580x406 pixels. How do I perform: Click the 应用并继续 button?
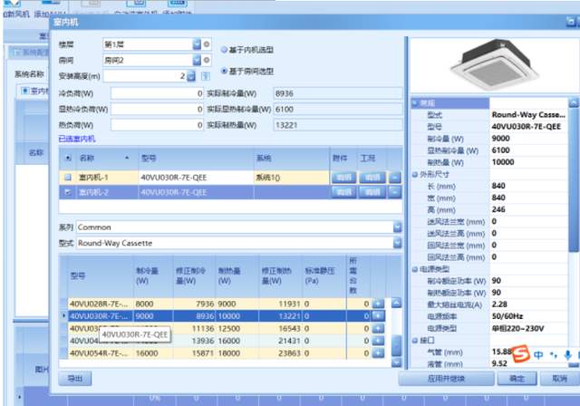(x=446, y=378)
